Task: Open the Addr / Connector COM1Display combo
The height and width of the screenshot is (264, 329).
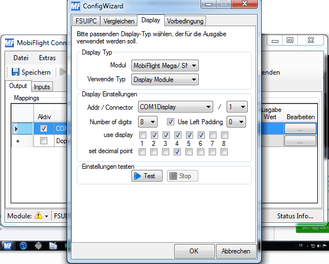Action: [175, 107]
